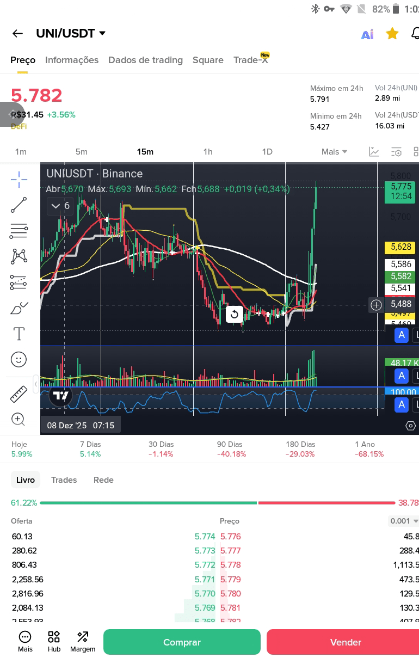Click the current price label 5,775

coord(400,191)
